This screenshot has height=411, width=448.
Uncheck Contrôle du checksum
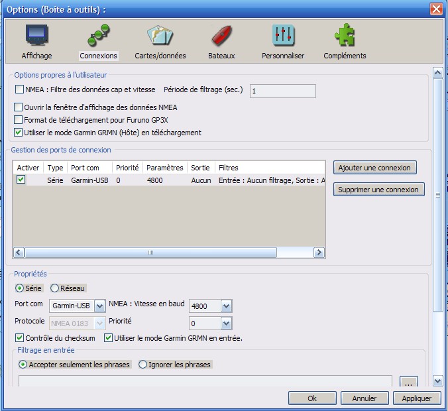pos(19,338)
